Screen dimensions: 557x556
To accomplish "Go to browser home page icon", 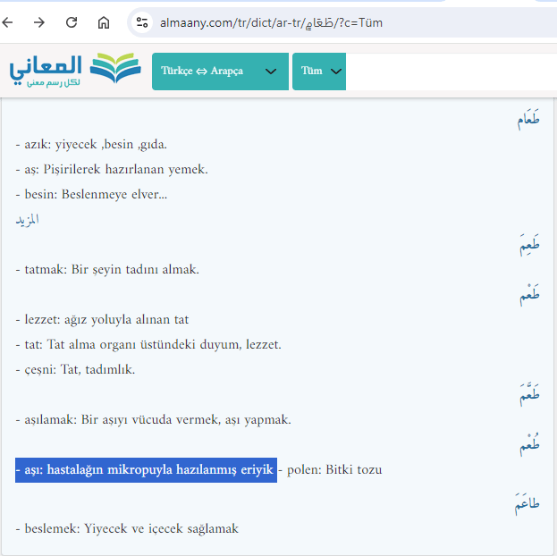I will click(104, 22).
